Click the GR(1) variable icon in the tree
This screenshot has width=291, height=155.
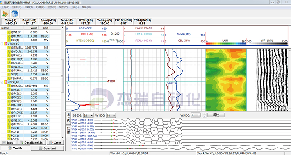tap(9, 74)
